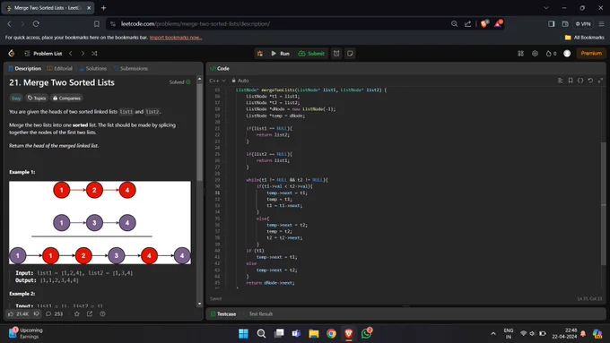This screenshot has width=610, height=343.
Task: Add problem to favorites with star icon
Action: (x=76, y=313)
